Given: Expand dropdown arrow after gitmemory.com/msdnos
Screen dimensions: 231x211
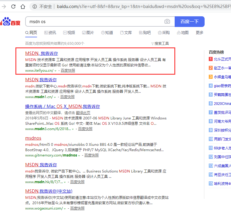Looking at the screenshot, I should [x=79, y=156].
